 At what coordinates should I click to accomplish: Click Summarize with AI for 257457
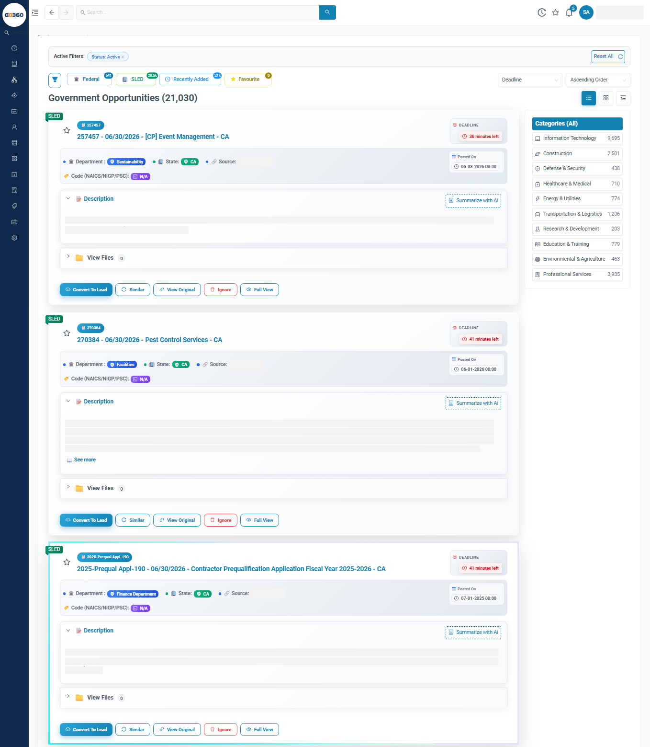[x=473, y=201]
